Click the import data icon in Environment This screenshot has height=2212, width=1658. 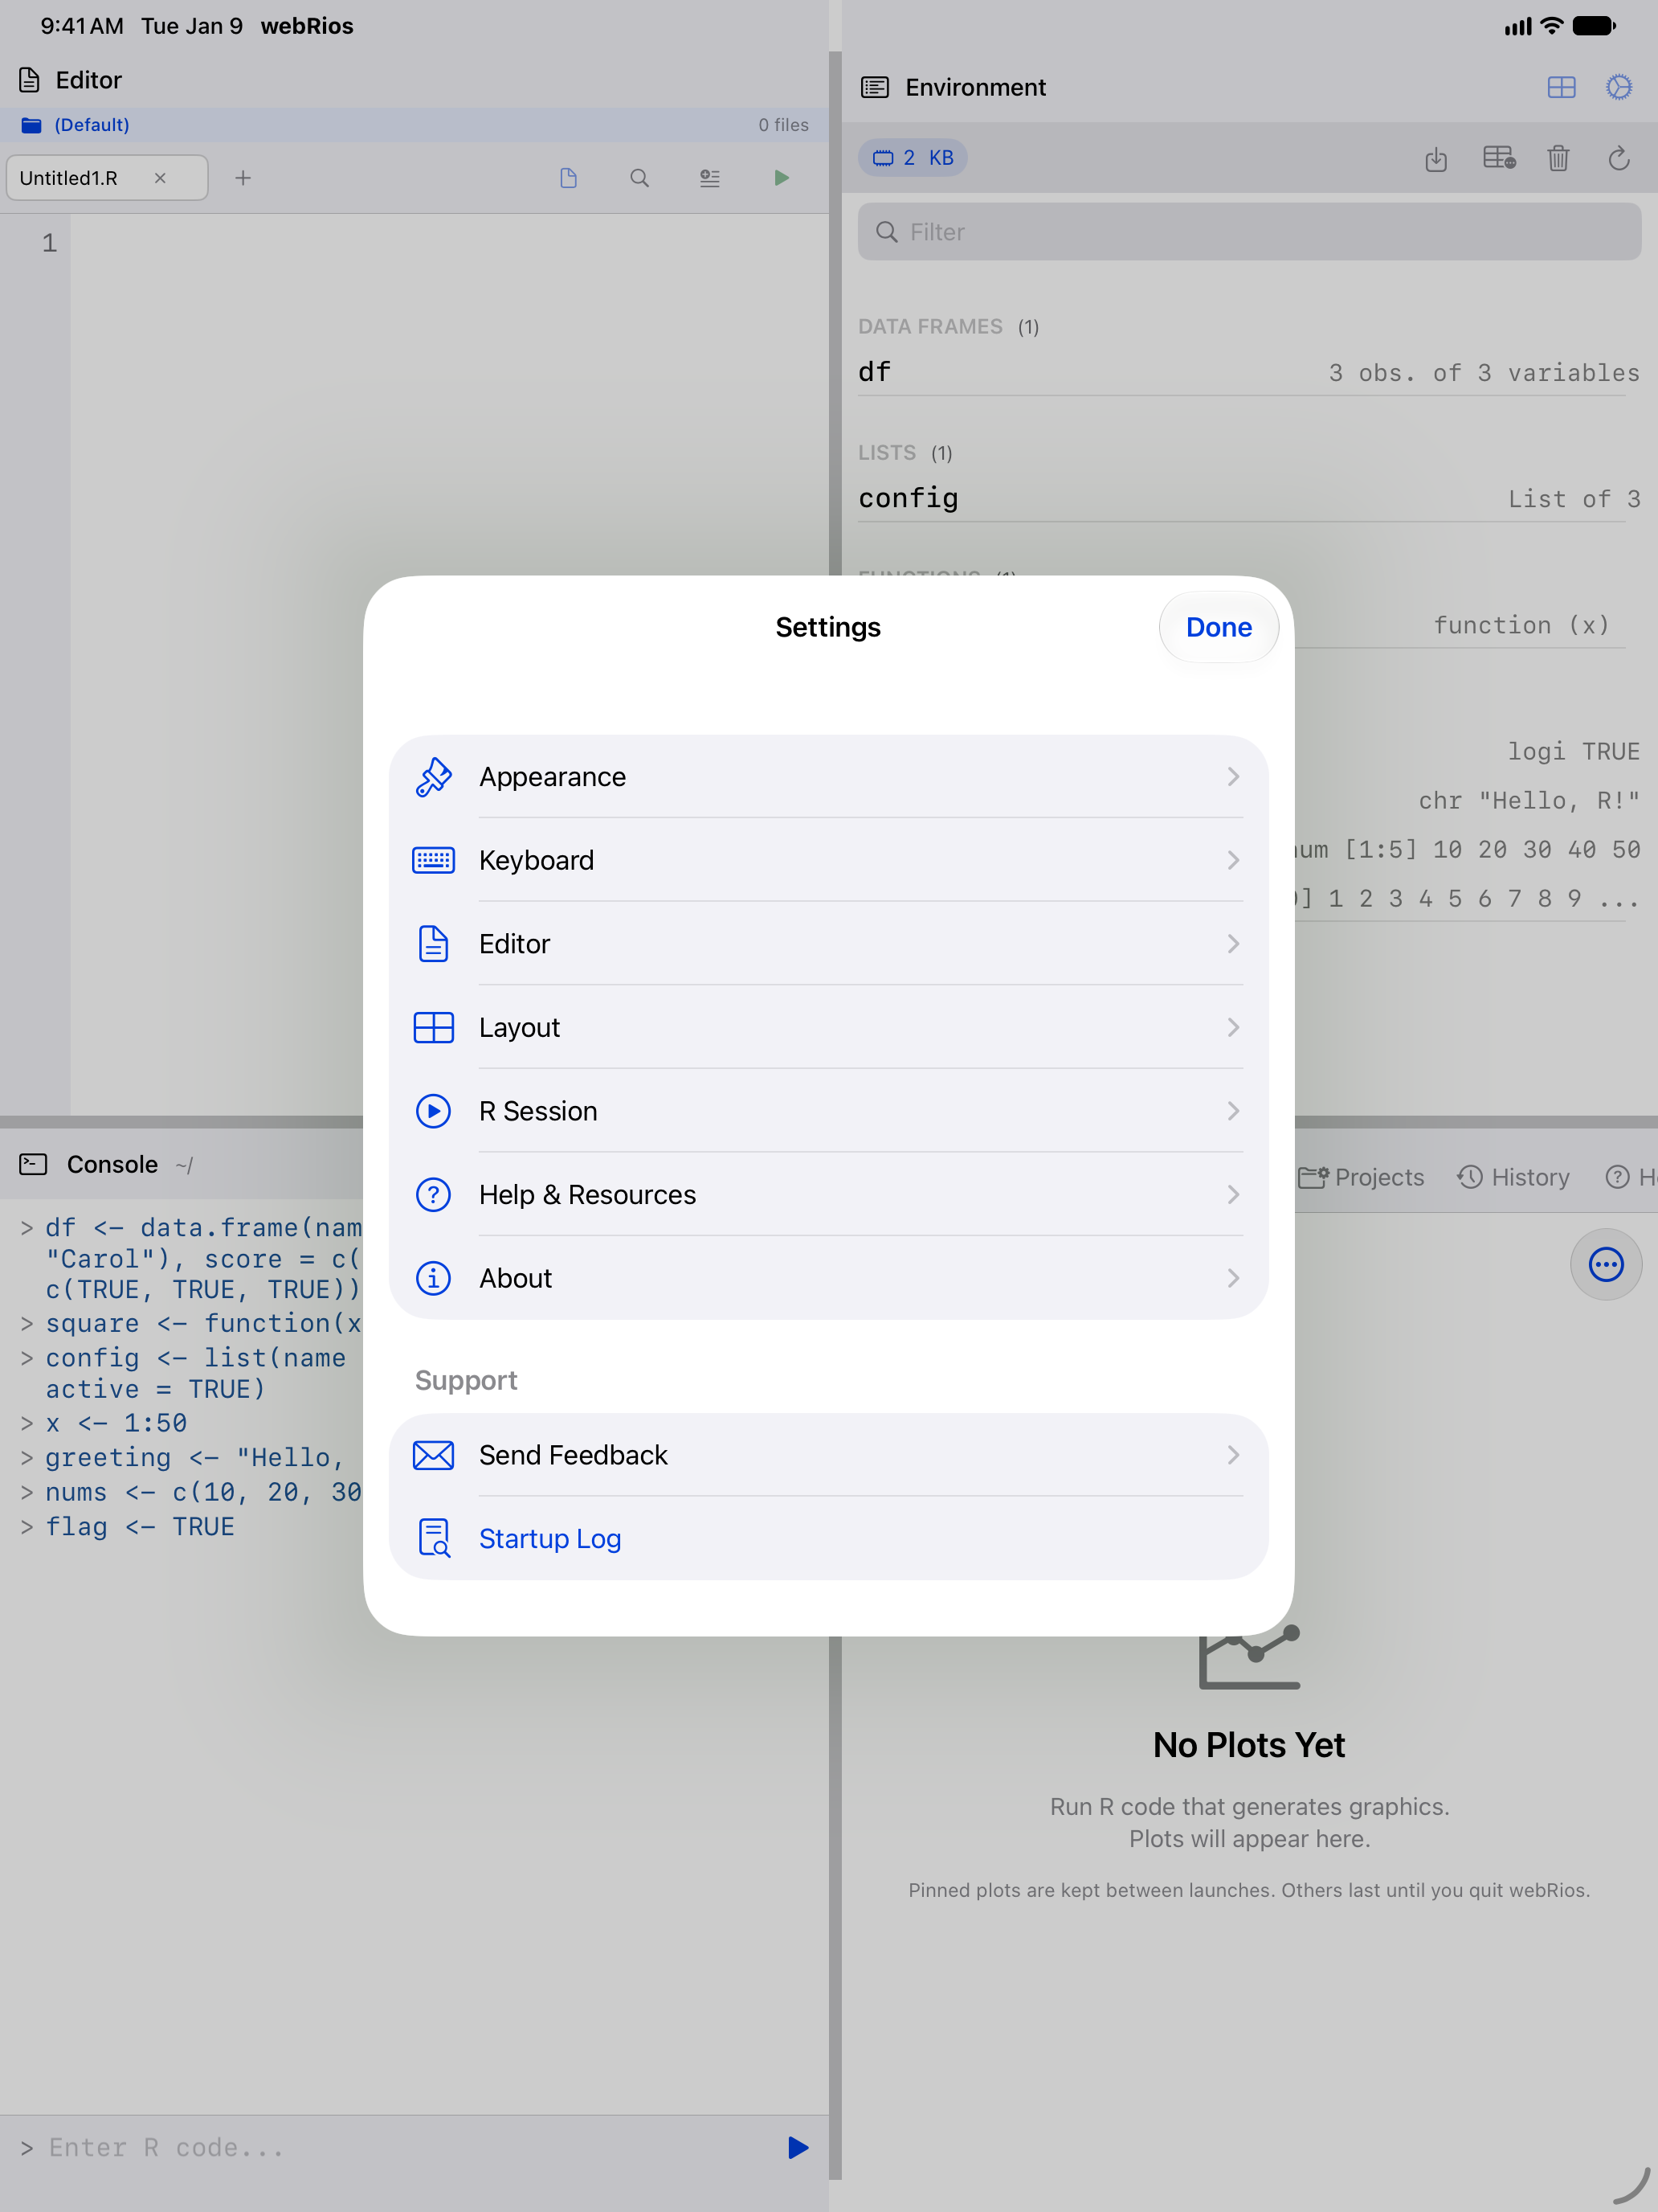1436,158
